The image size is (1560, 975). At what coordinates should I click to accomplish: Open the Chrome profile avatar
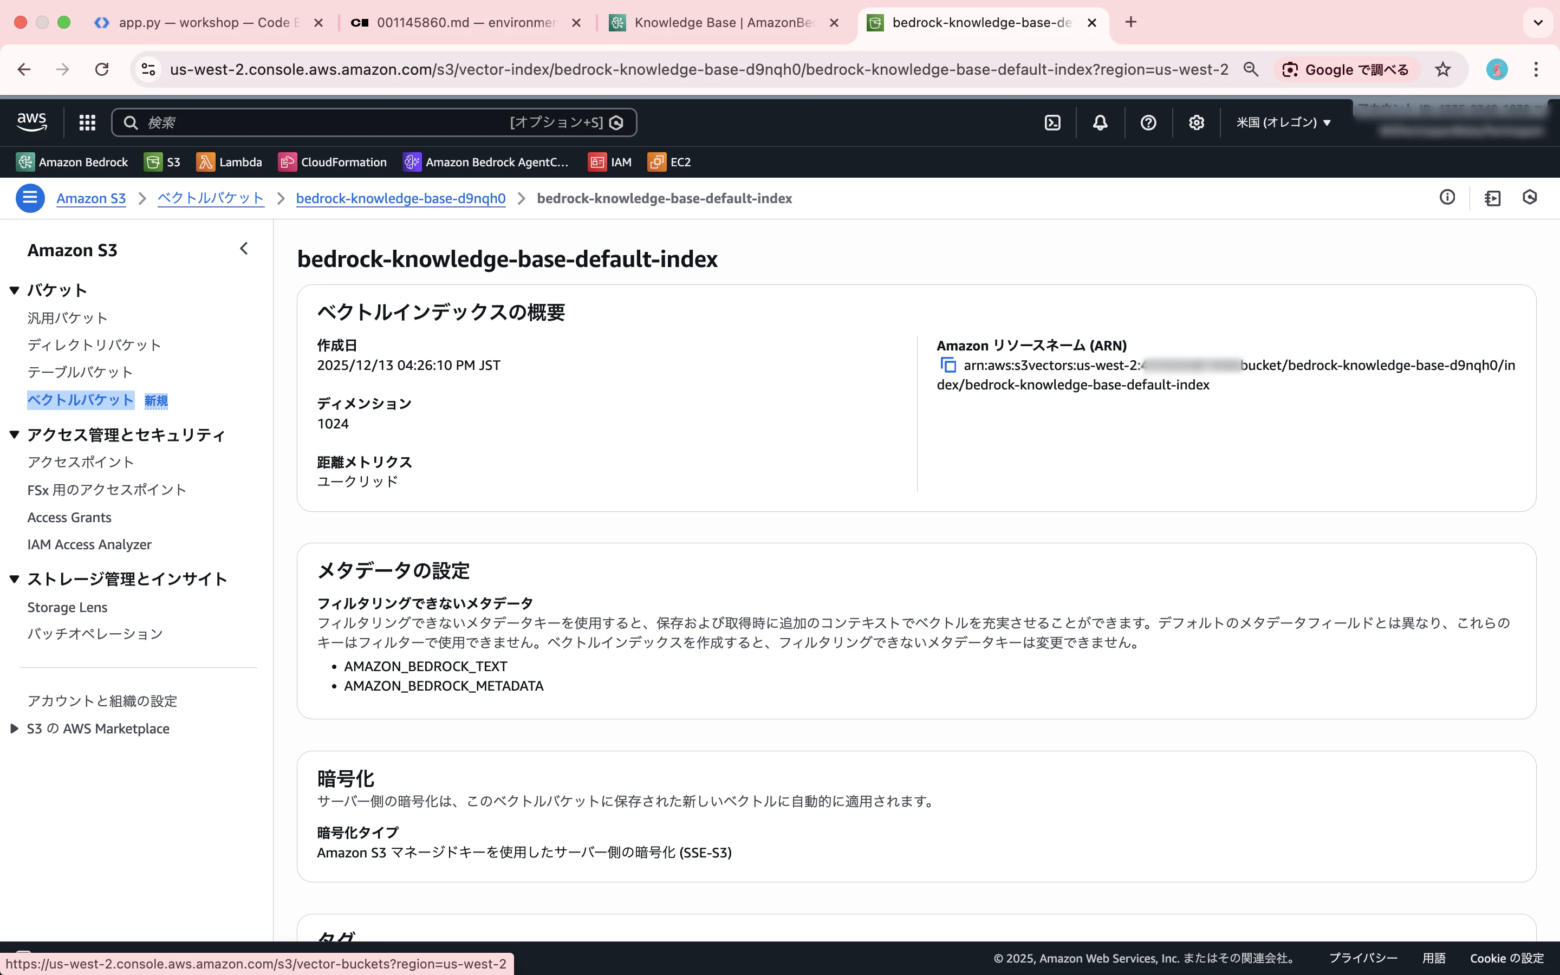(x=1497, y=69)
